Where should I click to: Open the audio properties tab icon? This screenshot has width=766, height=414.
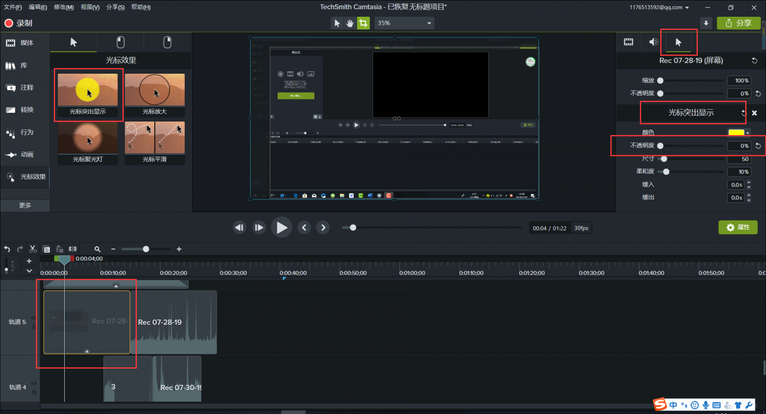click(653, 42)
